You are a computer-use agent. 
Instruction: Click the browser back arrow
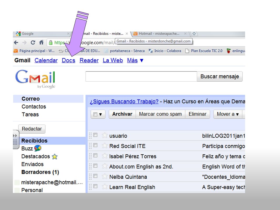pyautogui.click(x=16, y=43)
